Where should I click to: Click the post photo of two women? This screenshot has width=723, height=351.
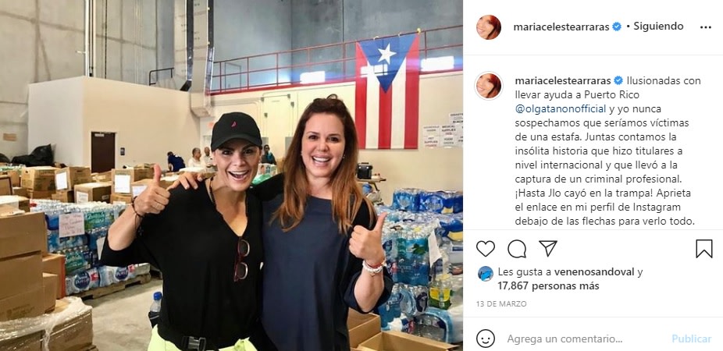click(x=231, y=175)
